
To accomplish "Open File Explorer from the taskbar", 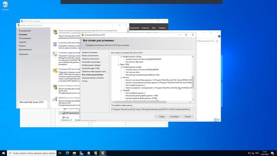I will click(74, 153).
